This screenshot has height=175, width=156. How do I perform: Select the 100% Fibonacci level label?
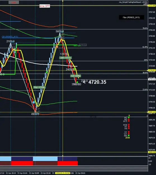click(145, 4)
